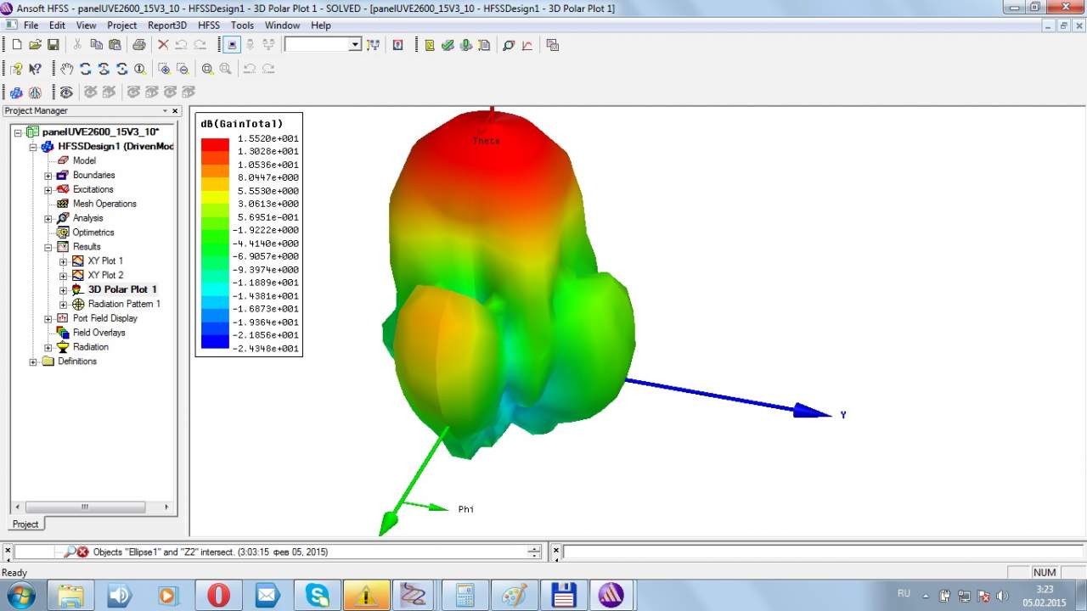Open the HFSS menu

click(208, 25)
